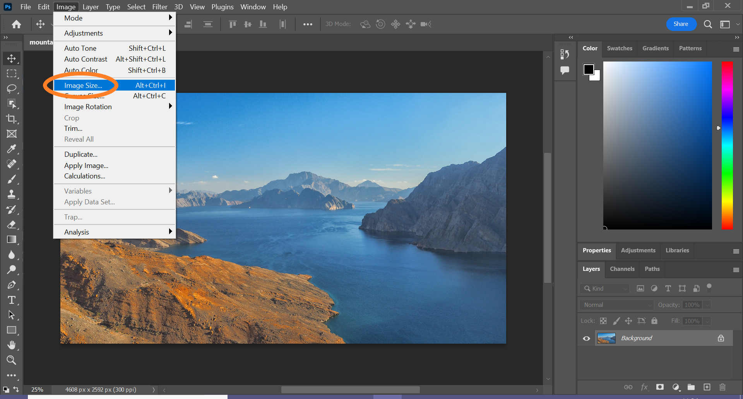743x399 pixels.
Task: Toggle lock transparent pixels
Action: coord(603,321)
